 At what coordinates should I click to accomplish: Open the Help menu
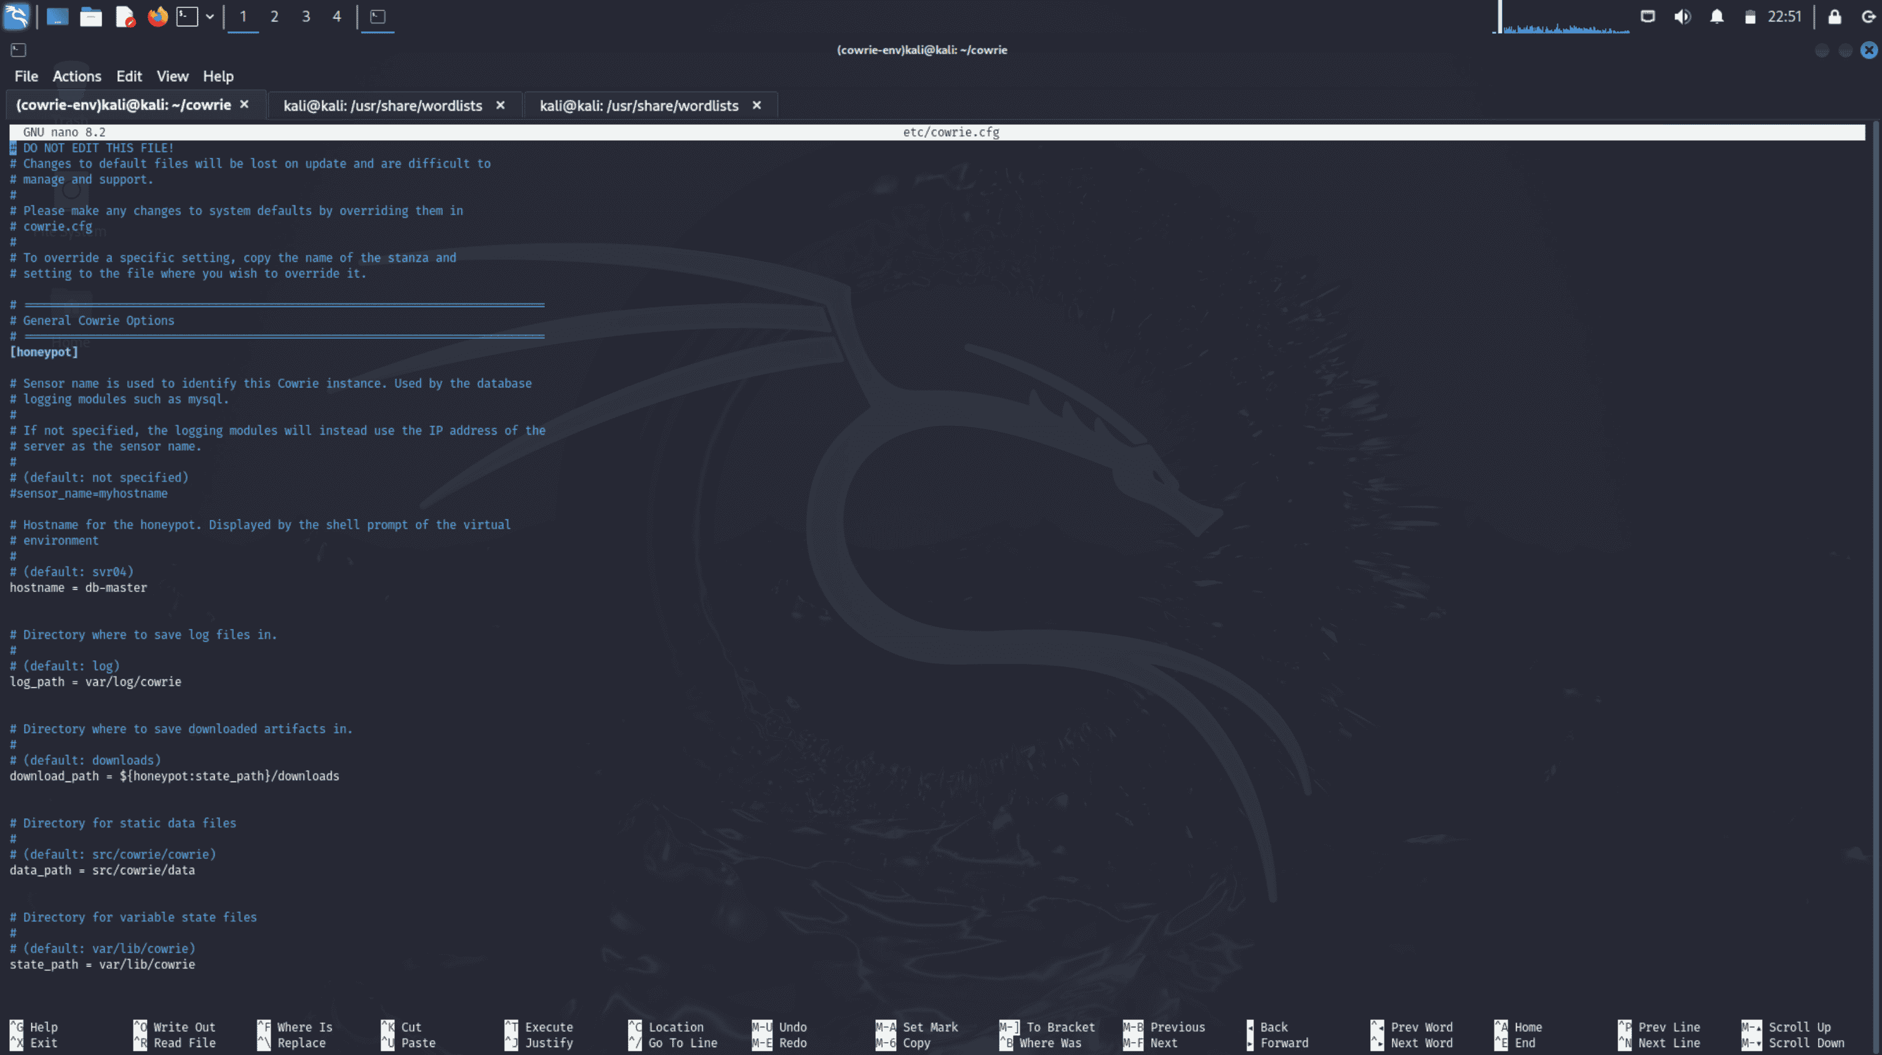218,76
